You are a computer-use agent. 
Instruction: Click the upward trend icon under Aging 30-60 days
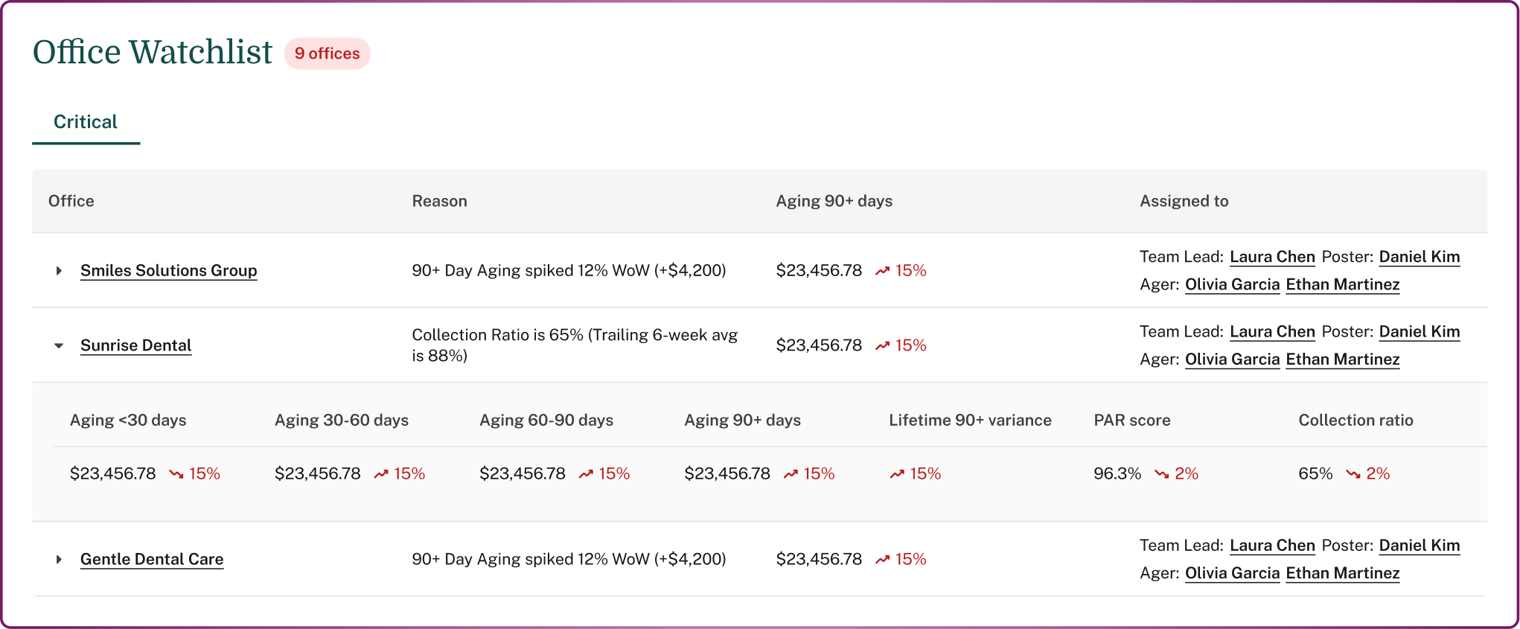pyautogui.click(x=381, y=473)
